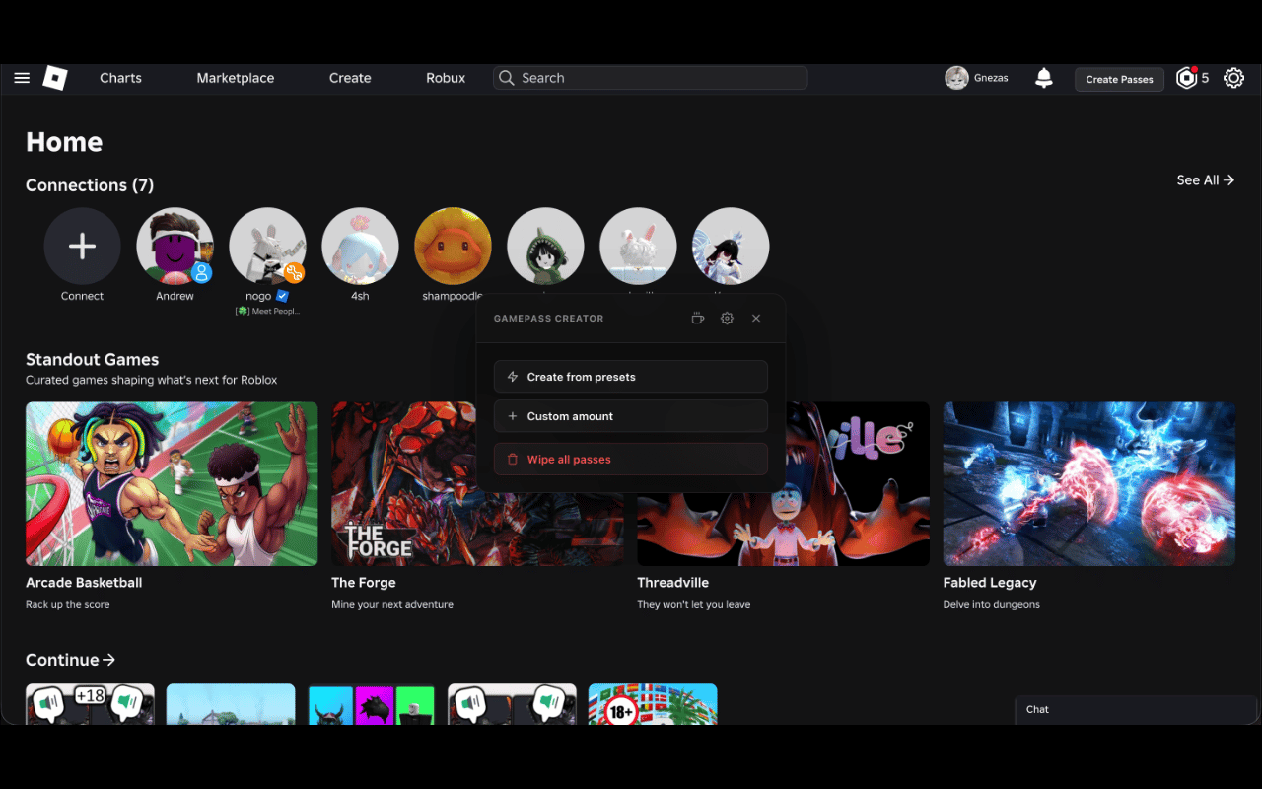The image size is (1262, 789).
Task: Open the Create tab
Action: point(350,78)
